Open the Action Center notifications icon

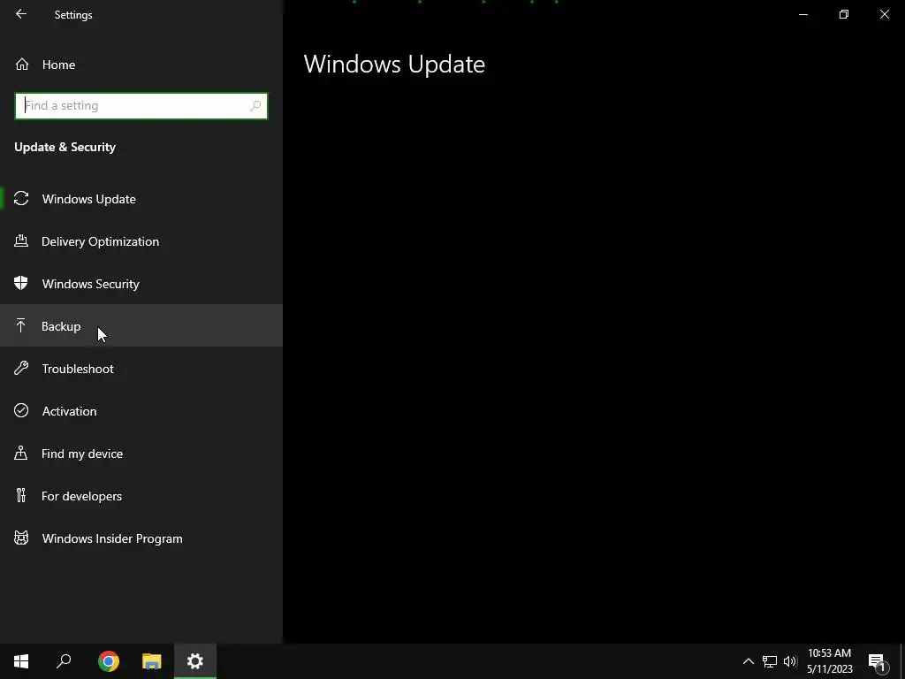pos(877,661)
